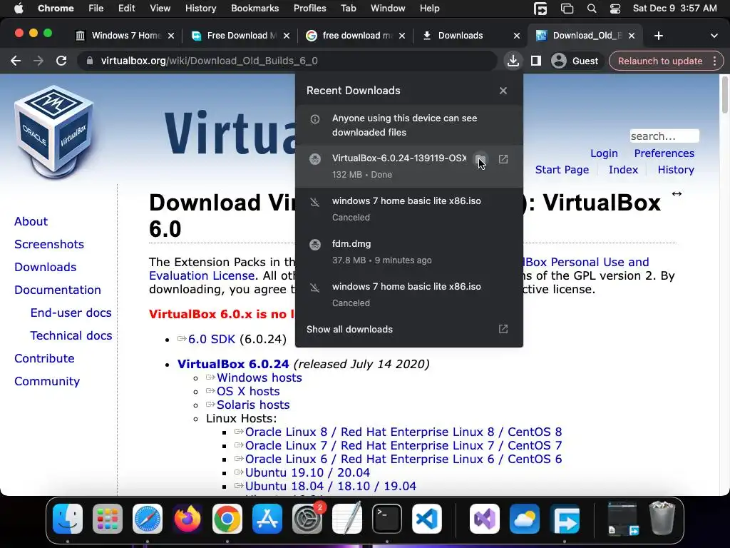
Task: Switch to Windows 7 Home tab
Action: [x=125, y=36]
